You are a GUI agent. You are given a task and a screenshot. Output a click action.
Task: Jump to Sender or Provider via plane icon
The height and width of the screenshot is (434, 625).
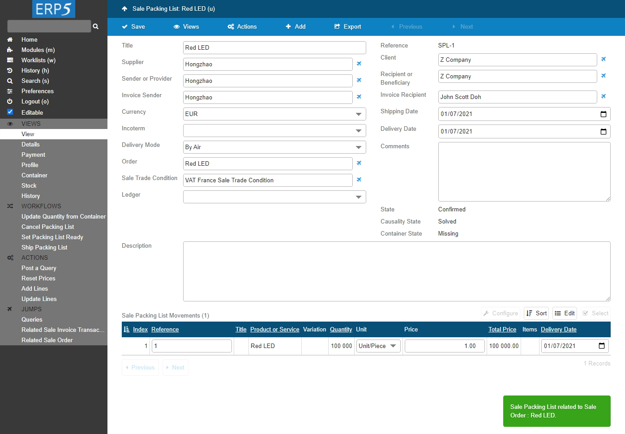point(359,80)
